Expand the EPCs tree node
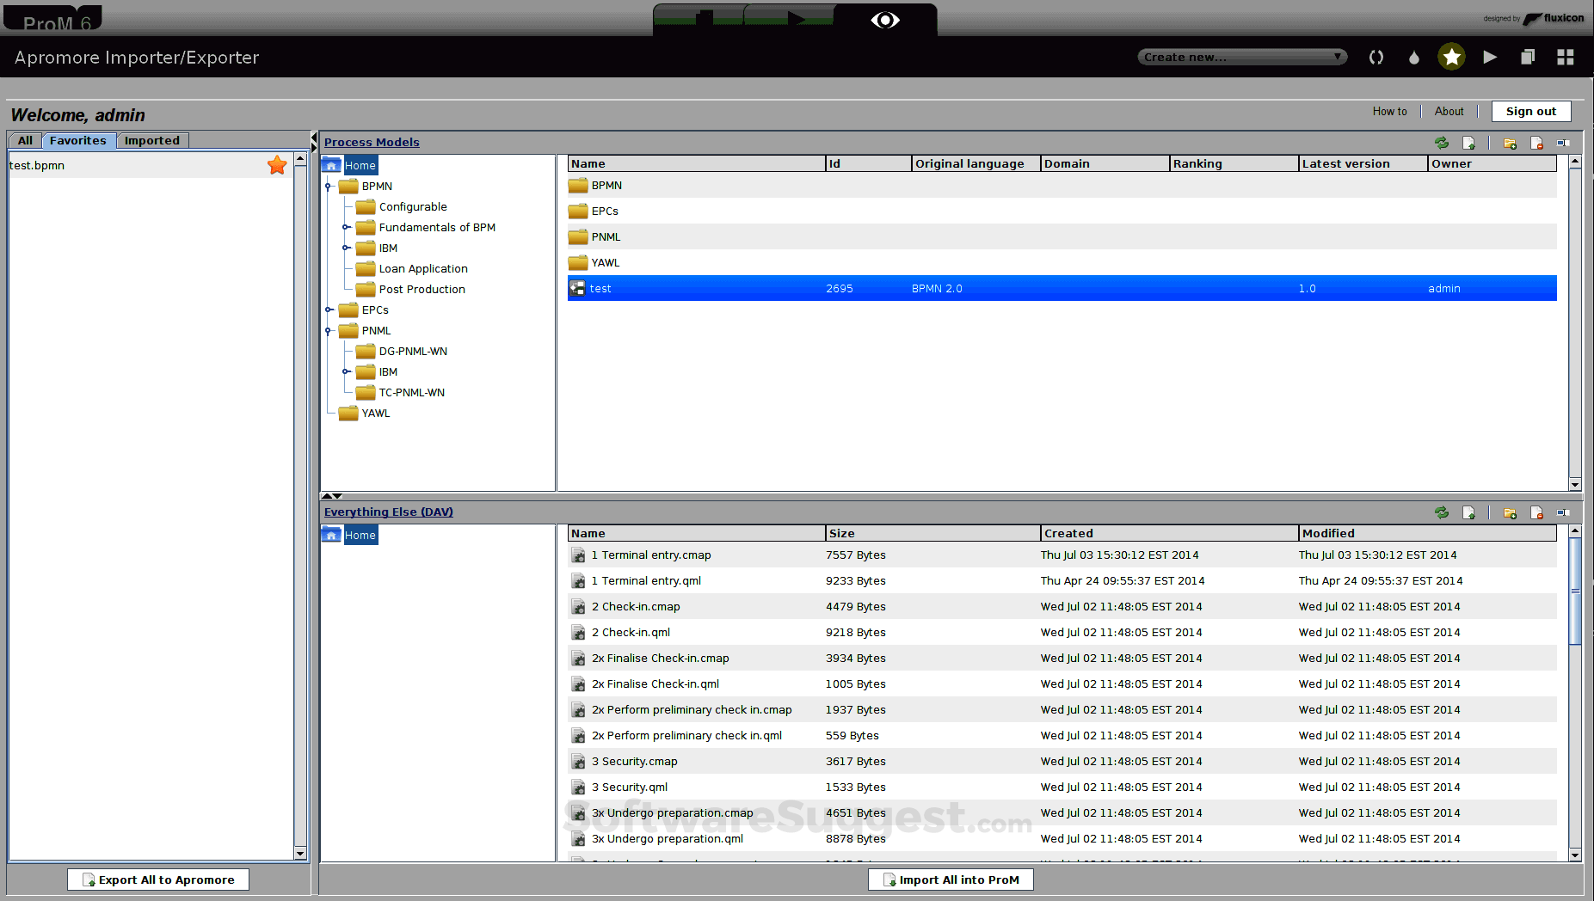Viewport: 1594px width, 901px height. pyautogui.click(x=329, y=310)
